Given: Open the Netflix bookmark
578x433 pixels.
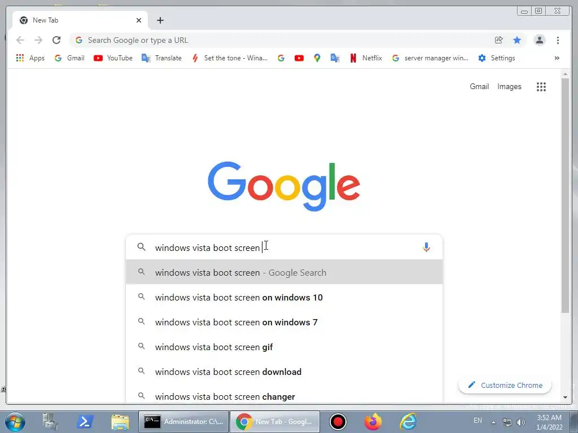Looking at the screenshot, I should [366, 58].
